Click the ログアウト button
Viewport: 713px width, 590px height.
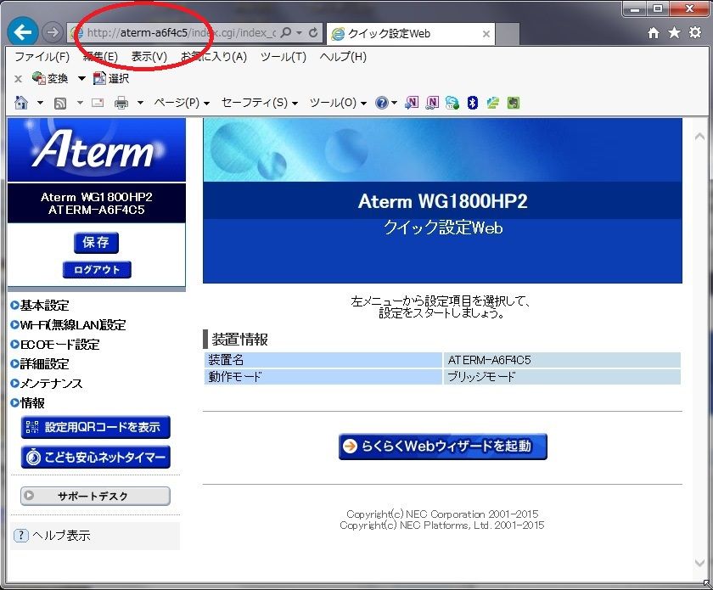click(97, 269)
